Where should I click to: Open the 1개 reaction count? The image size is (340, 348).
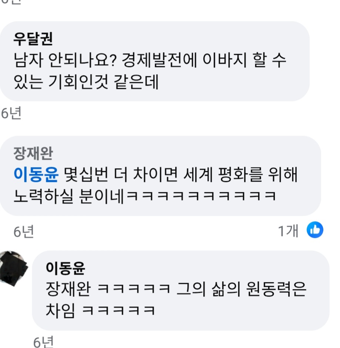click(x=288, y=231)
